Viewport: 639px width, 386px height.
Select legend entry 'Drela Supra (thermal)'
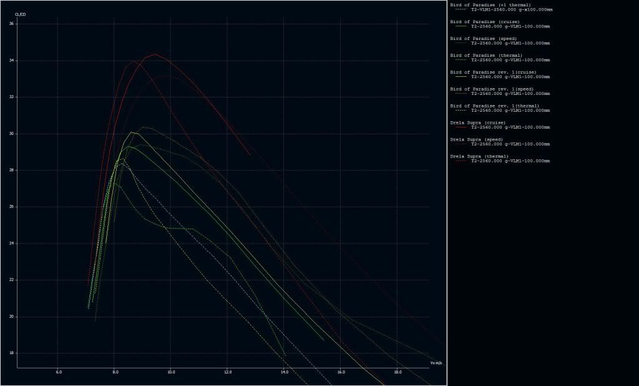[x=479, y=156]
